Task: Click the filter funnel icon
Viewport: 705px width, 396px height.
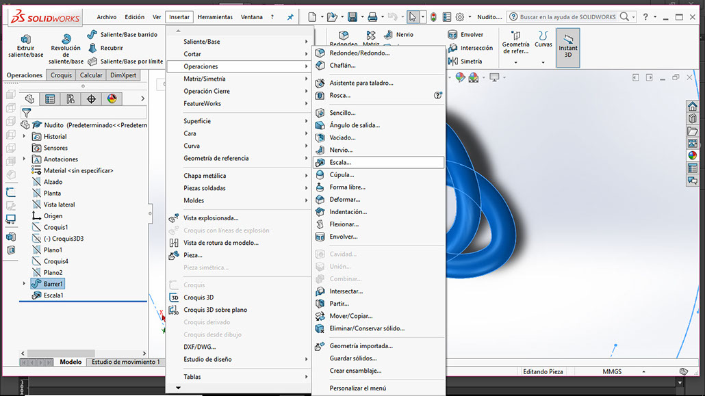Action: [27, 112]
